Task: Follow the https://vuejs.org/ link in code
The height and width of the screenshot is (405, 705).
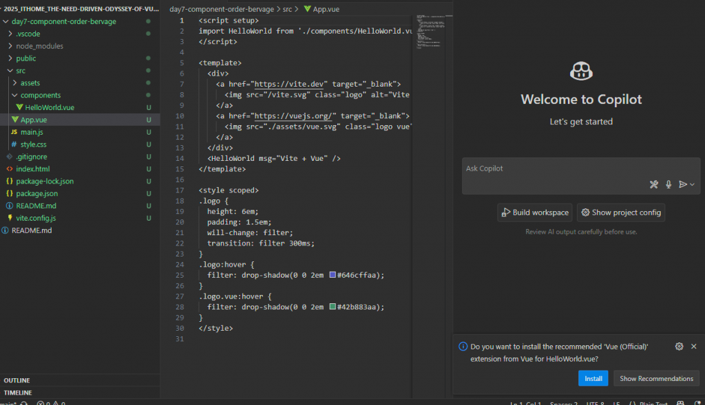Action: [293, 116]
